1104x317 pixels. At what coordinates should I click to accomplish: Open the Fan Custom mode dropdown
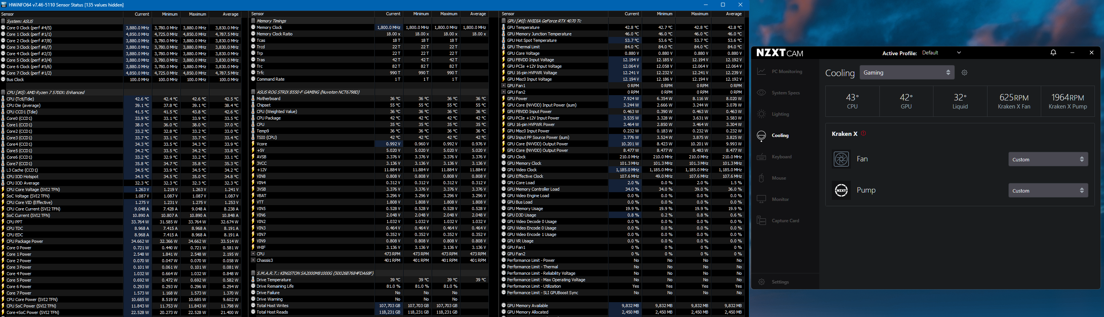(1048, 159)
